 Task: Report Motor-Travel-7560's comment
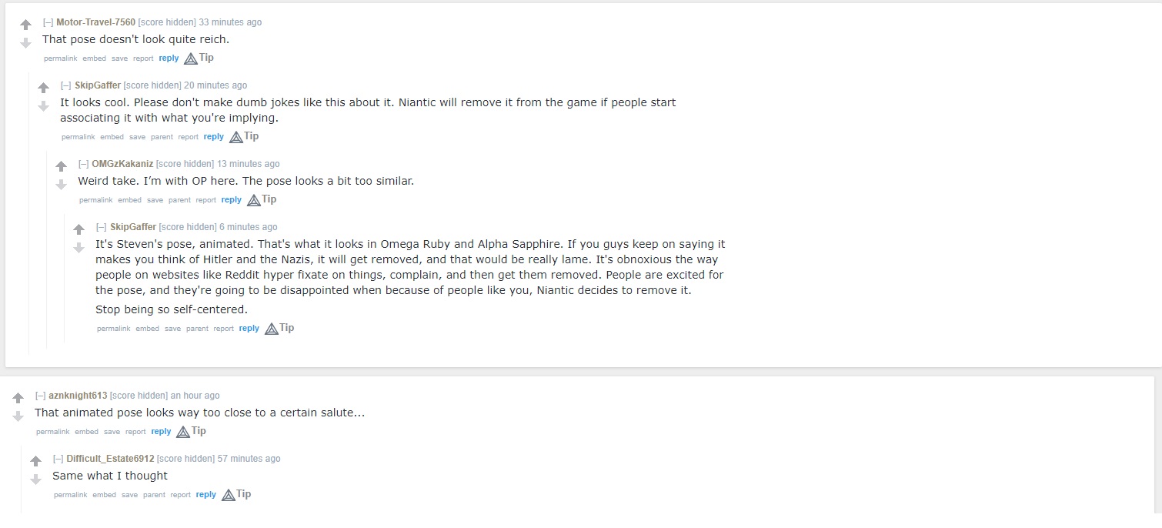tap(143, 58)
